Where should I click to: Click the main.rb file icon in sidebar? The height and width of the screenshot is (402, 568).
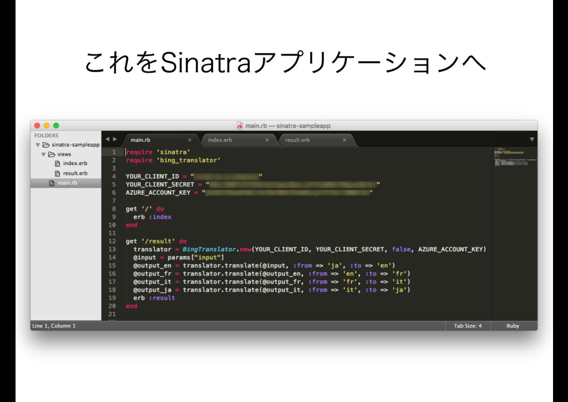tap(52, 183)
